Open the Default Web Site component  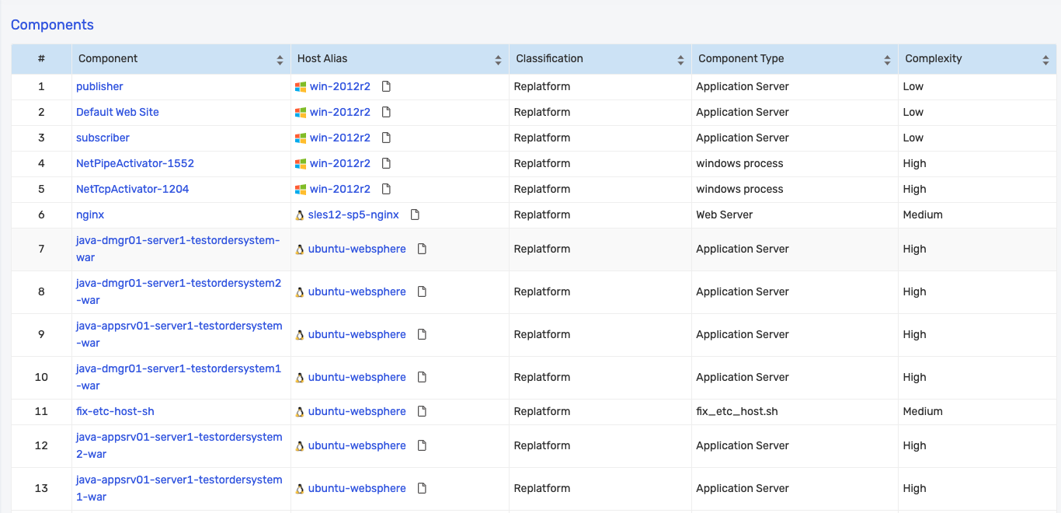point(117,112)
